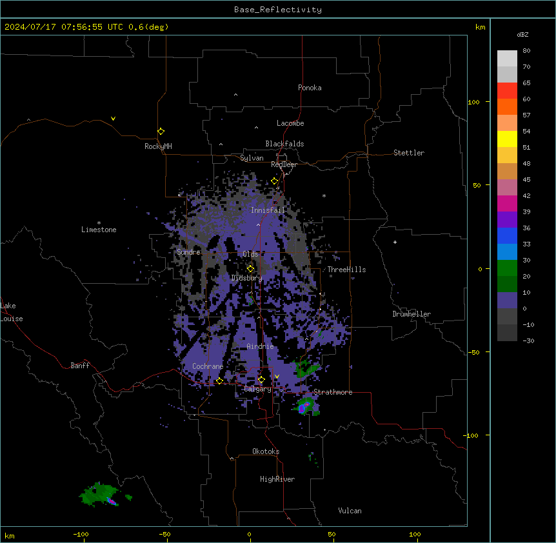Click the yellow diamond marker south of RedDeer
Viewport: 556px width, 543px height.
coord(275,181)
